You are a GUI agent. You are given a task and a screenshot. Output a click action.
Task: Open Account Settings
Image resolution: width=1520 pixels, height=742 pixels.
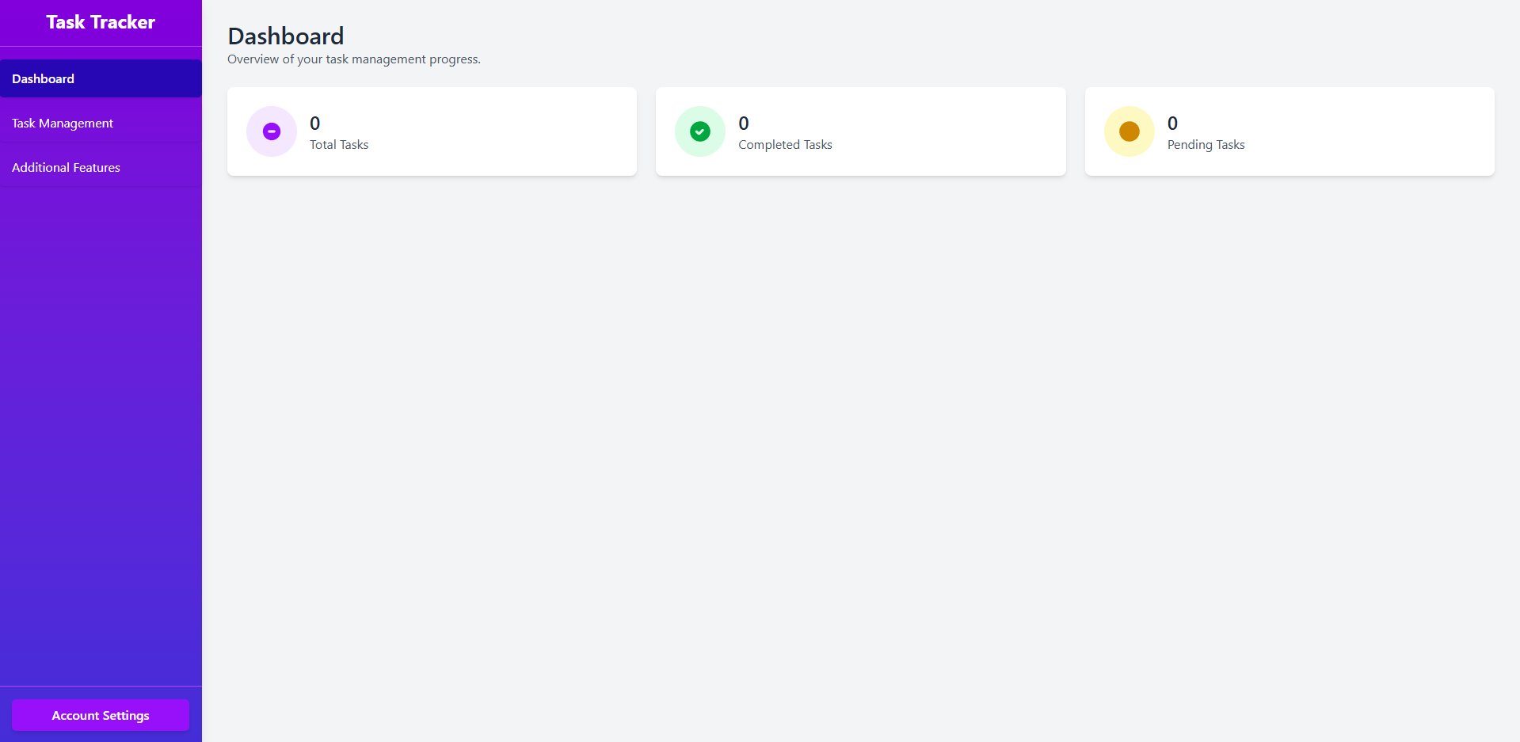point(101,715)
